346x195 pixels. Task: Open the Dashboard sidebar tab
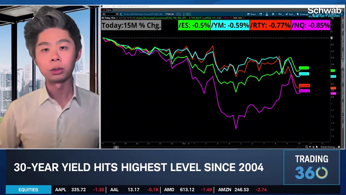point(343,108)
